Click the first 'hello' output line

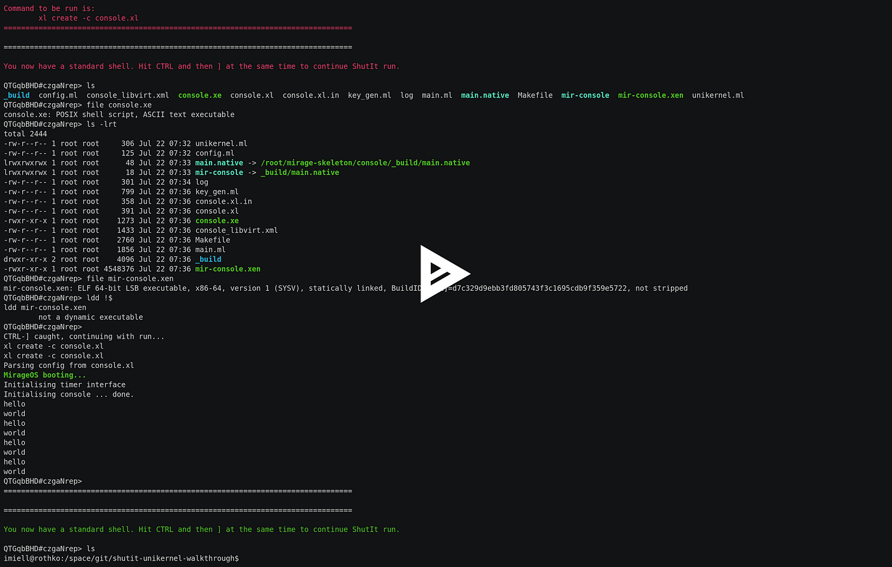coord(15,404)
